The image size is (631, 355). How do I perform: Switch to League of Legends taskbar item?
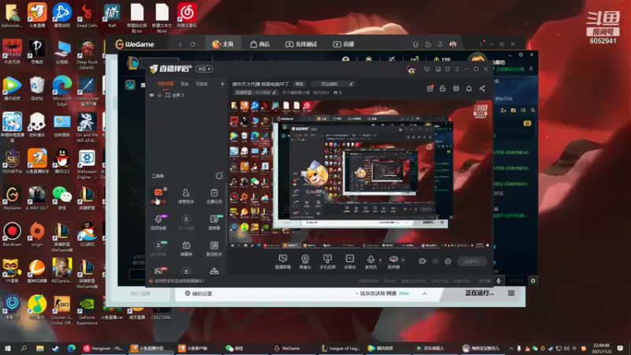[341, 348]
